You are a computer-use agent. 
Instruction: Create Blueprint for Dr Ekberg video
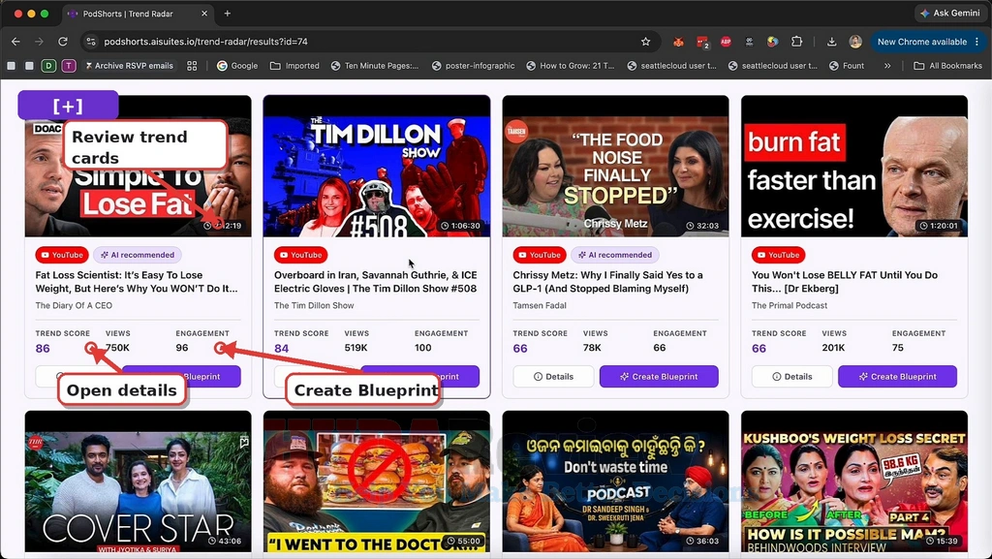click(x=897, y=376)
